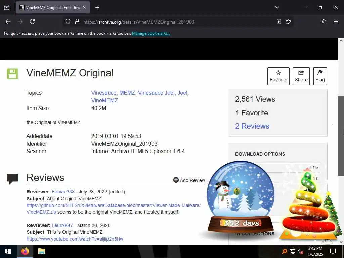Click the 2,561 Views count
Viewport: 344px width, 258px height.
tap(255, 99)
